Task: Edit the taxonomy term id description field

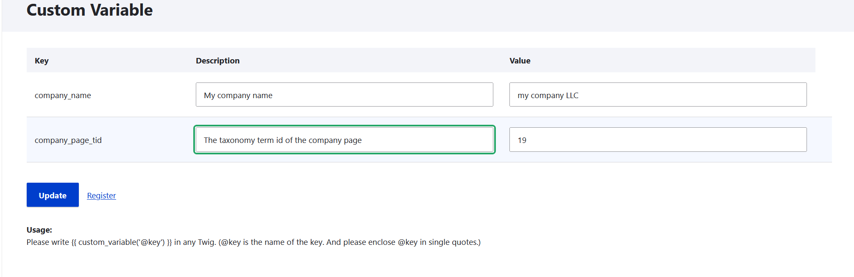Action: (344, 140)
